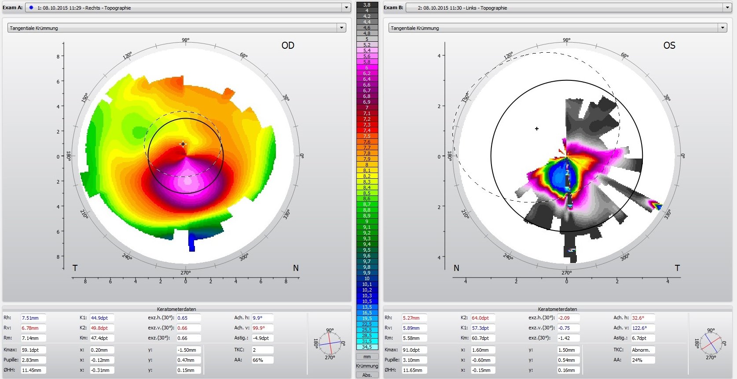Screen dimensions: 737x379
Task: Click the OD Astig. value -4.9dpt
Action: pyautogui.click(x=262, y=338)
